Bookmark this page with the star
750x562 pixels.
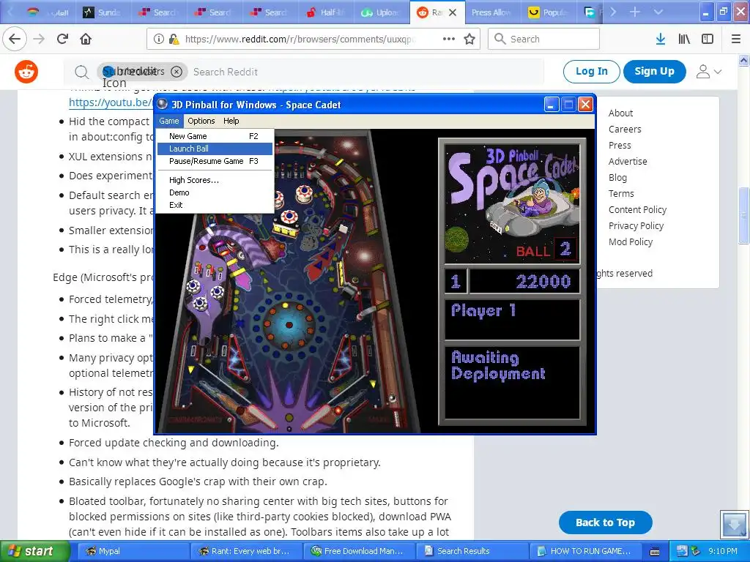(469, 39)
